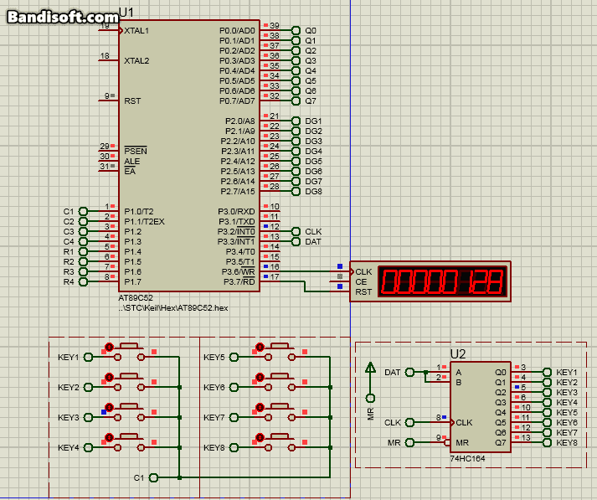The height and width of the screenshot is (500, 597).
Task: Push the KEY6 pushbutton cap
Action: (280, 376)
